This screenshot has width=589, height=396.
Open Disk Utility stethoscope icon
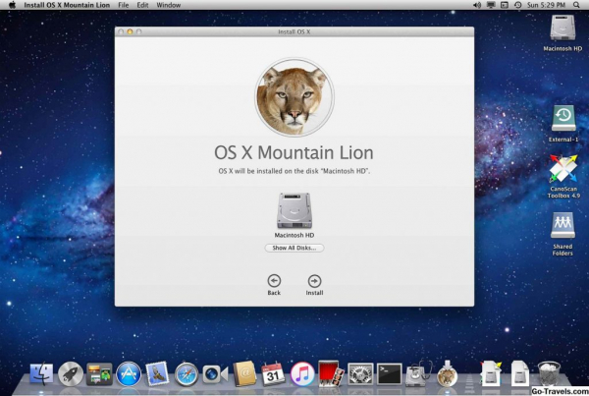[x=418, y=373]
